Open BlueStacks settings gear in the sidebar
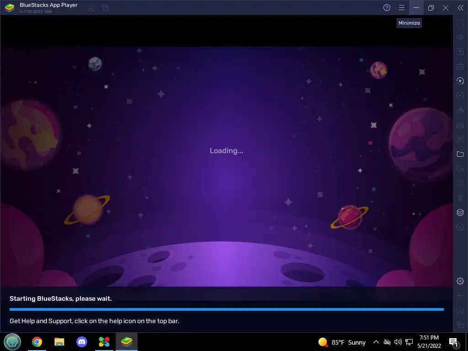Image resolution: width=468 pixels, height=351 pixels. (x=460, y=281)
